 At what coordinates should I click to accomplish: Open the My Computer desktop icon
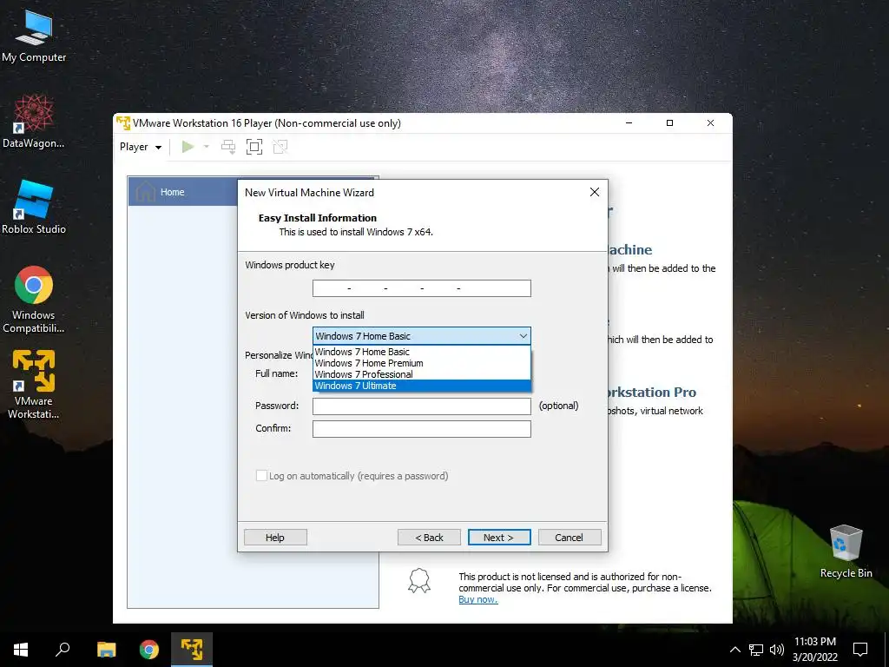tap(34, 36)
